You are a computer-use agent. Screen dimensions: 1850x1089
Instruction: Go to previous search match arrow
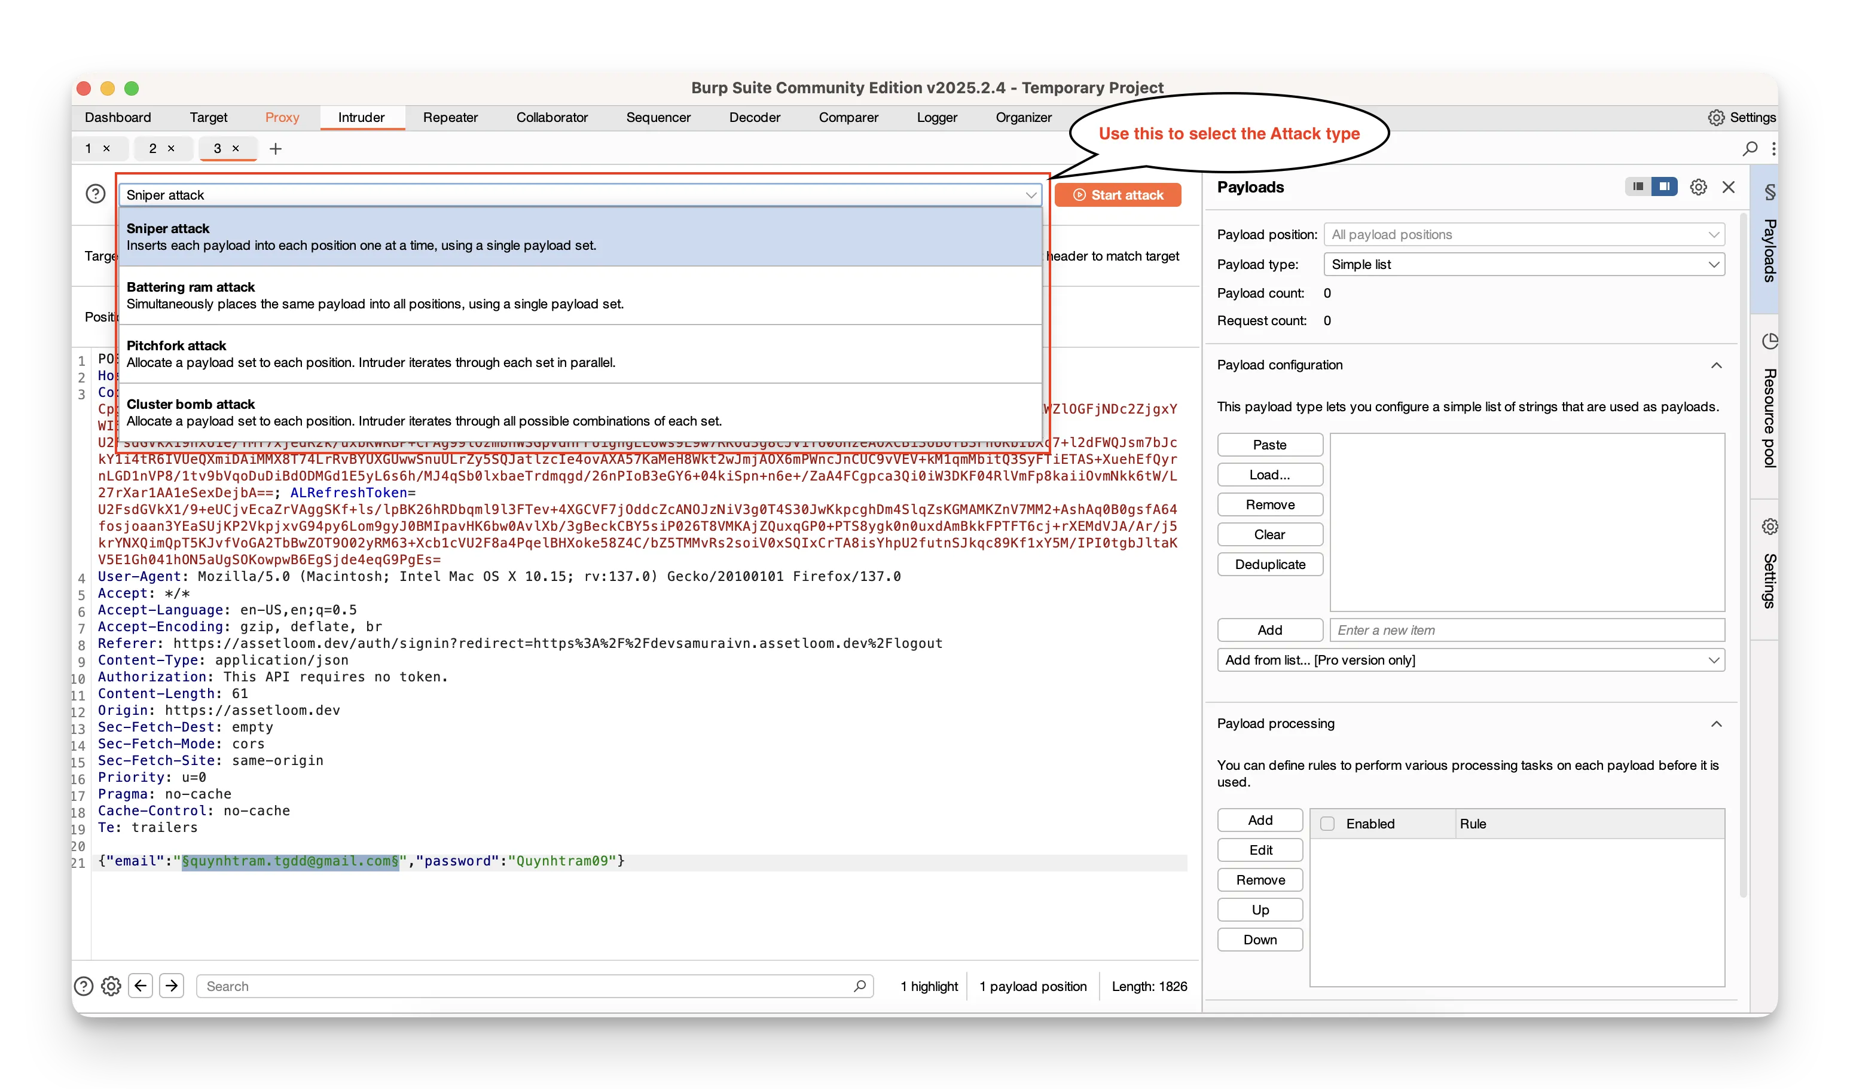(x=141, y=986)
